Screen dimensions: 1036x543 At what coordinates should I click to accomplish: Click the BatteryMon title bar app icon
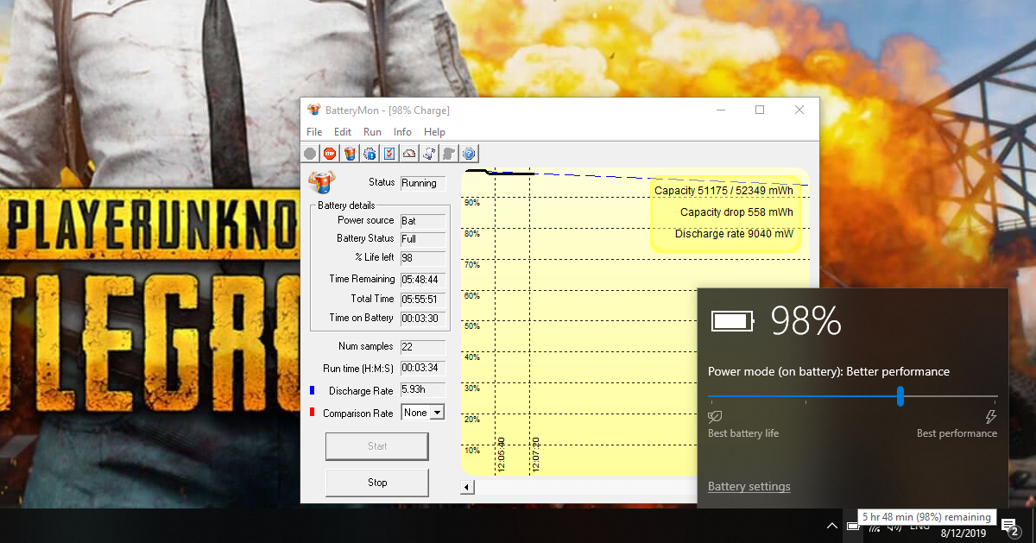click(313, 110)
